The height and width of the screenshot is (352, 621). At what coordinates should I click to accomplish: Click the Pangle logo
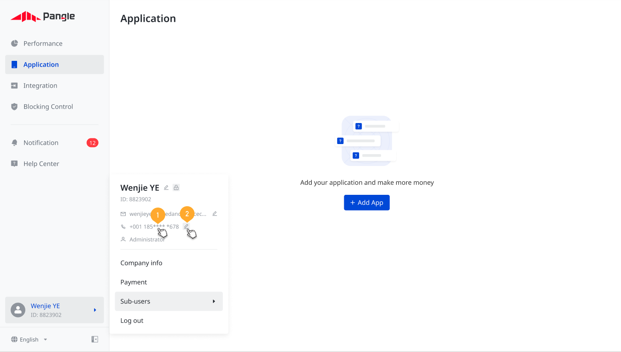42,17
